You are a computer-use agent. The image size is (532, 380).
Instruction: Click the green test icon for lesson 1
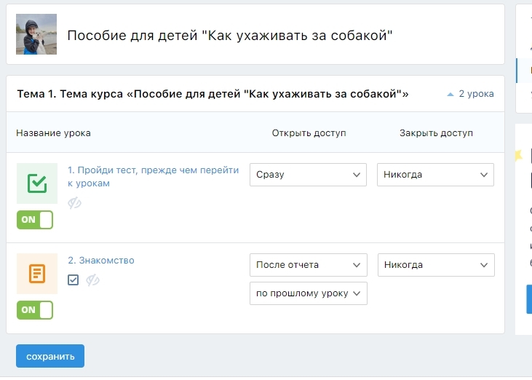click(36, 183)
